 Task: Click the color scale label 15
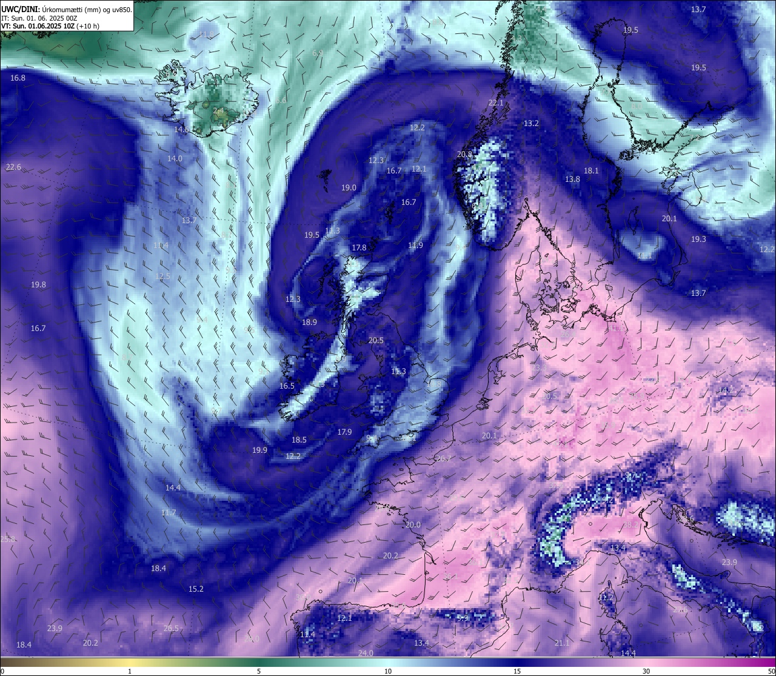tap(517, 671)
